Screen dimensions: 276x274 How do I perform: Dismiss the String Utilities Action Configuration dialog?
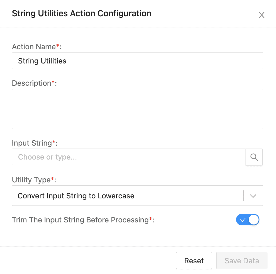pos(262,15)
